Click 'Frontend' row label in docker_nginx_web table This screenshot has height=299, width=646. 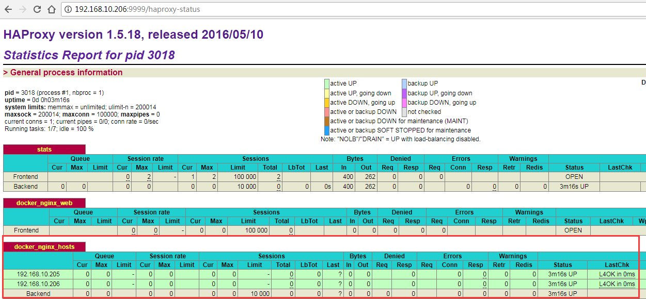pyautogui.click(x=26, y=230)
